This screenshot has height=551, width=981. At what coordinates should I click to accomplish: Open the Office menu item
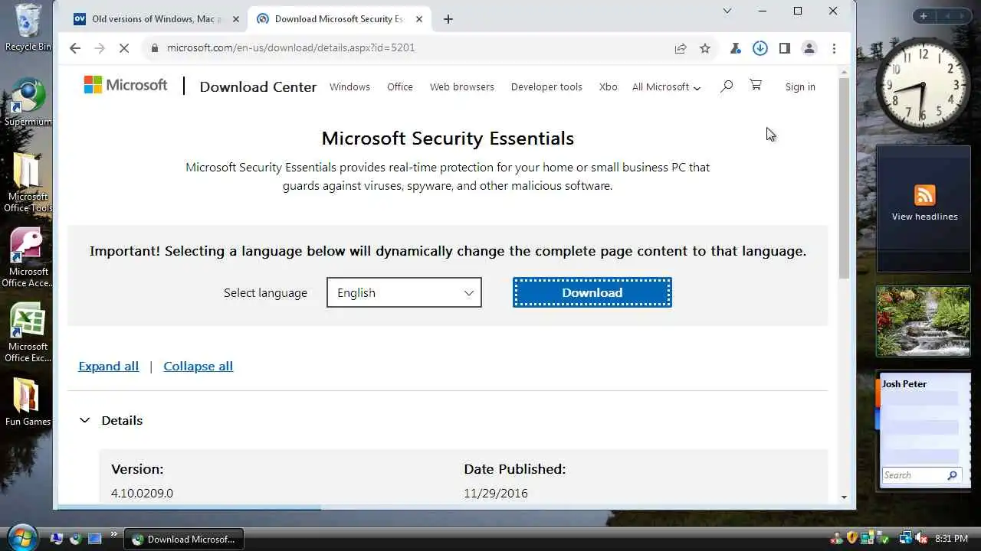coord(400,86)
